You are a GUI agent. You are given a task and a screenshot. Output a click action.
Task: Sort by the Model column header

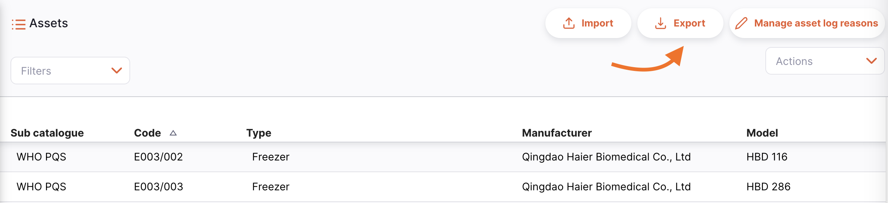762,133
